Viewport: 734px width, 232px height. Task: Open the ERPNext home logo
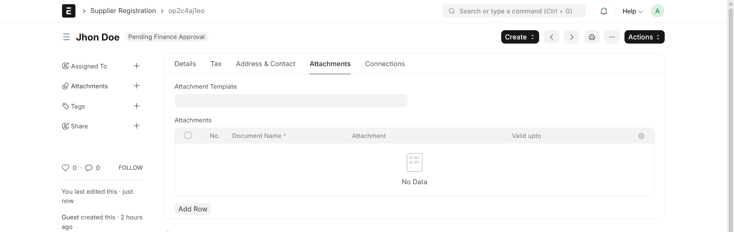pyautogui.click(x=69, y=11)
